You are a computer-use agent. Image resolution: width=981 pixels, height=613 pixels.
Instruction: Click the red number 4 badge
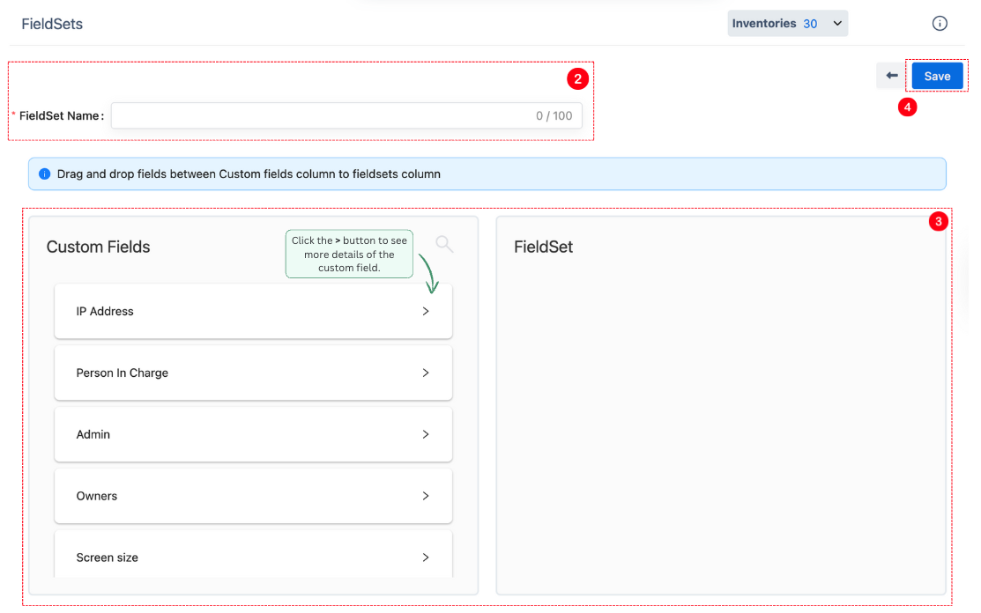908,107
